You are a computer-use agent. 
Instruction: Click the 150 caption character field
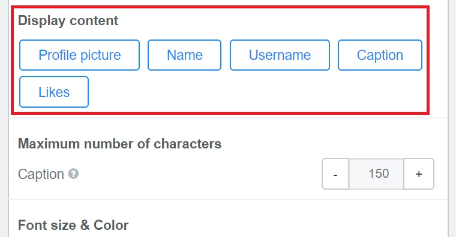coord(376,174)
